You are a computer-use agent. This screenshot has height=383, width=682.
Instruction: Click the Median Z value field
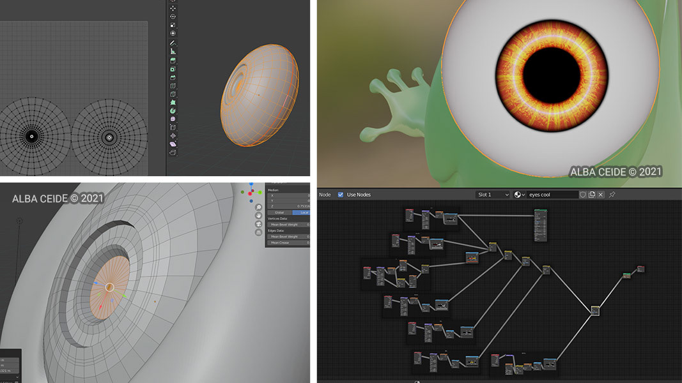click(x=289, y=206)
